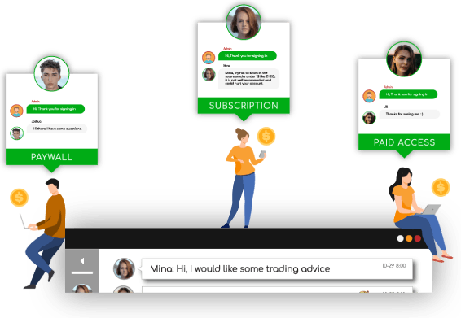This screenshot has width=461, height=318.
Task: Click "Mina: Hi, I would like some trading advice"
Action: coord(240,269)
